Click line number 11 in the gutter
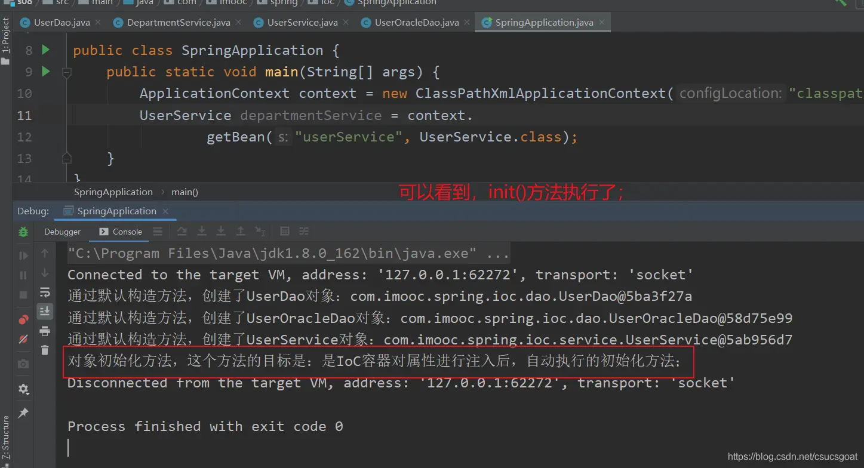Image resolution: width=864 pixels, height=468 pixels. (24, 115)
